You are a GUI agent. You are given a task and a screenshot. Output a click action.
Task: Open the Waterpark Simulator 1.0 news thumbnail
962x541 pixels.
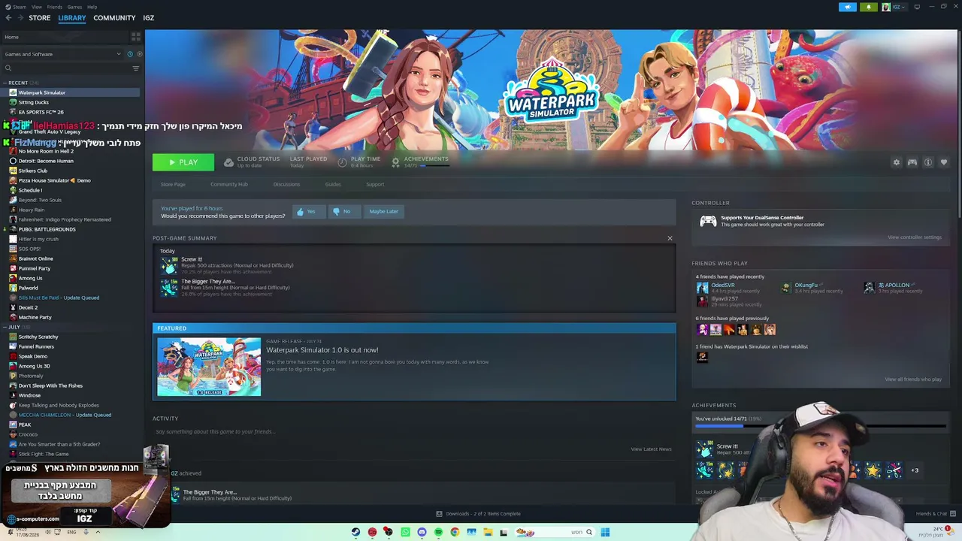[x=209, y=367]
